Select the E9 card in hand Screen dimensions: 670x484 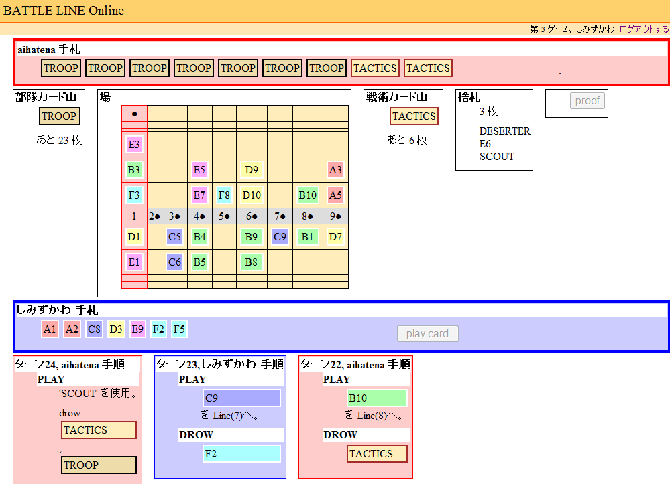coord(137,329)
